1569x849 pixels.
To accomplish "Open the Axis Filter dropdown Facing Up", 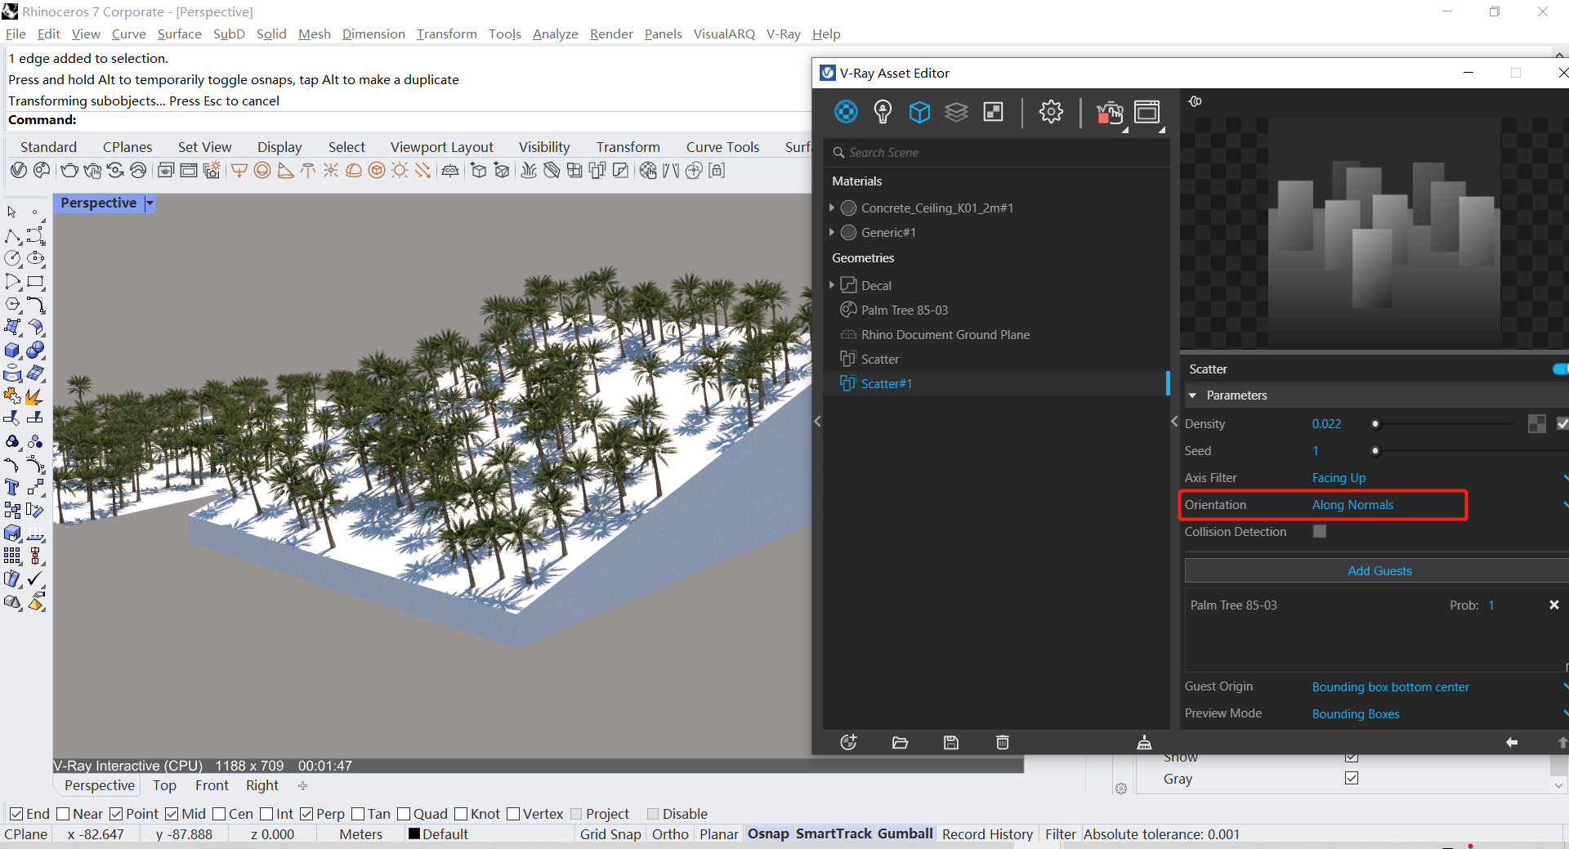I will [1438, 478].
